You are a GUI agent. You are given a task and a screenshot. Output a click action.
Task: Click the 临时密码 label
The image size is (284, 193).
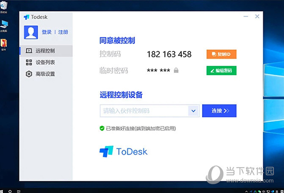click(114, 70)
